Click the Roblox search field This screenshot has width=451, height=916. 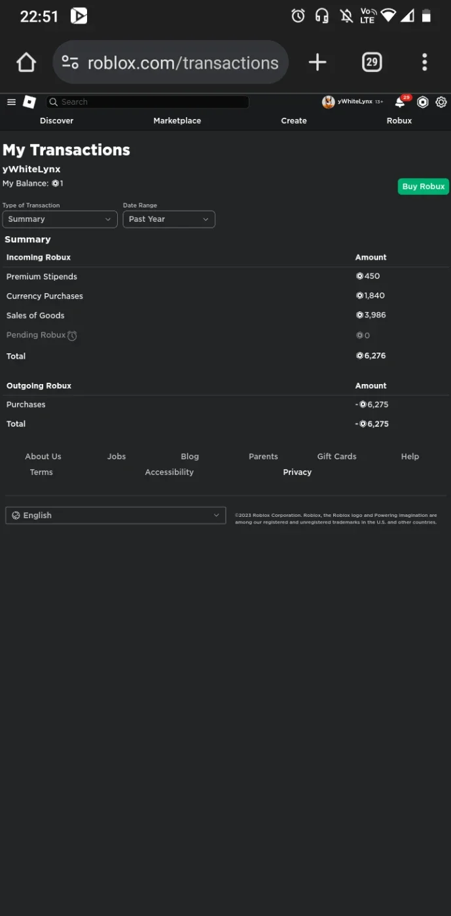pos(147,102)
